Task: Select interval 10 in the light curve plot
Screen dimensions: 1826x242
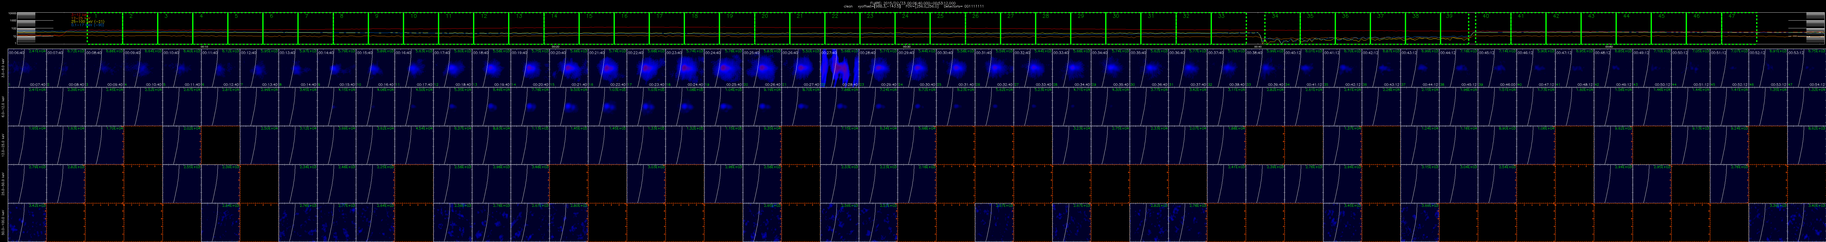Action: coord(421,28)
